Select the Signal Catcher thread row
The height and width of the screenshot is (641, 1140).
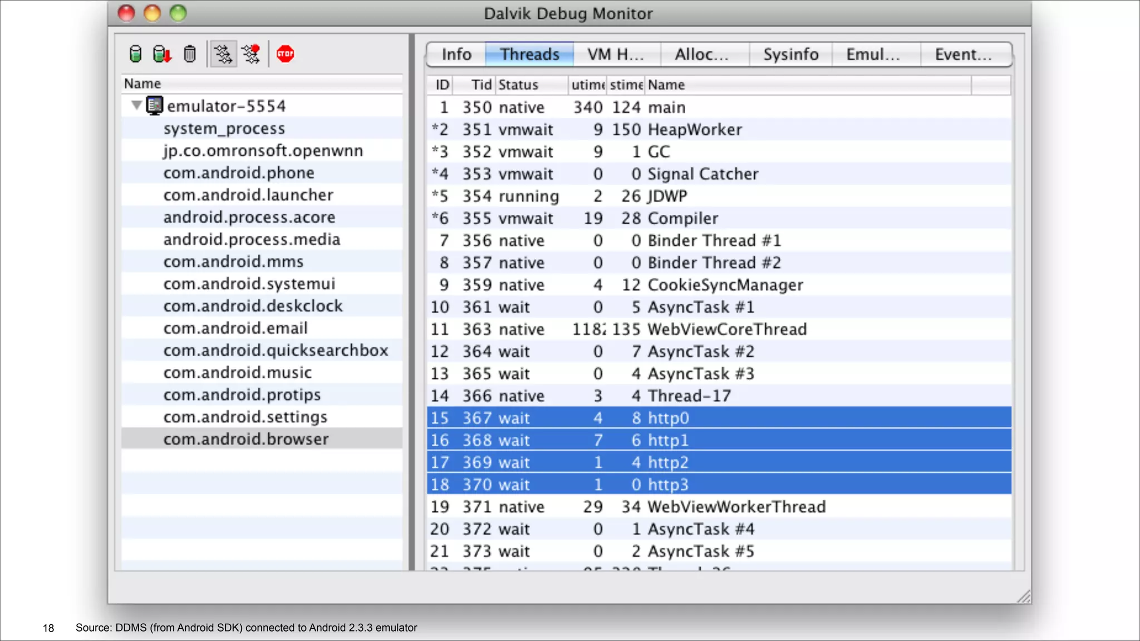[719, 174]
